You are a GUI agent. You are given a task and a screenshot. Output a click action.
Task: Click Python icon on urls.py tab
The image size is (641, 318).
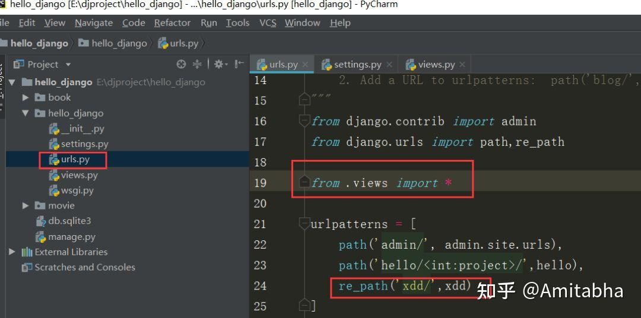point(262,65)
